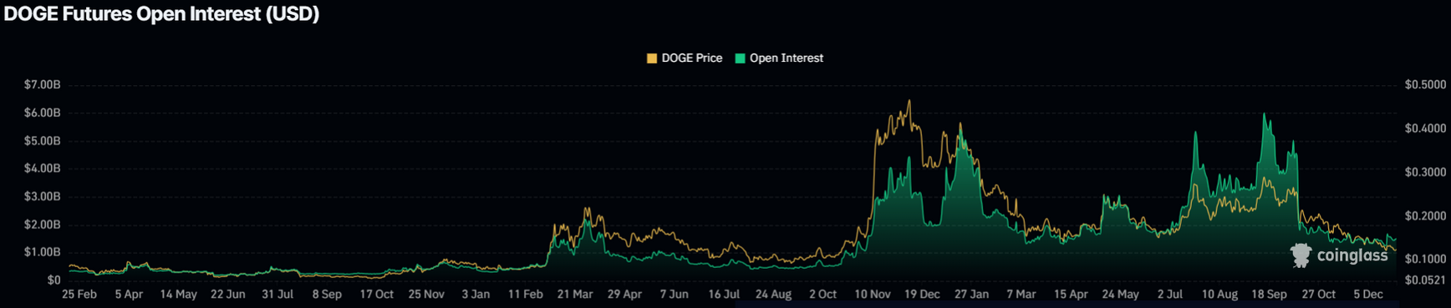Toggle the Open Interest legend entry
Screen dimensions: 1451x308
779,58
